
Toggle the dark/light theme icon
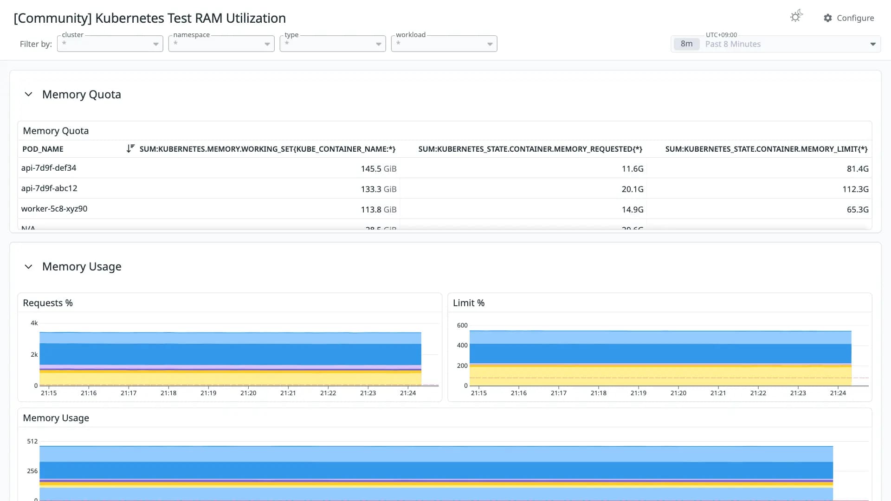(x=796, y=16)
